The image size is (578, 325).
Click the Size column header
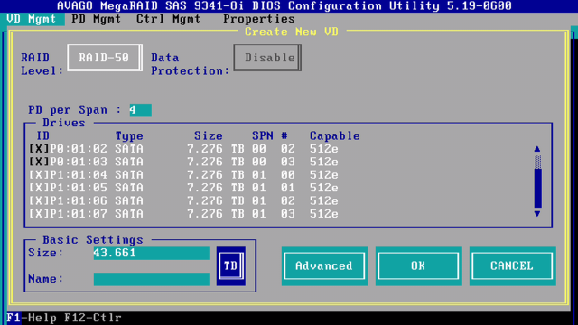(x=209, y=136)
